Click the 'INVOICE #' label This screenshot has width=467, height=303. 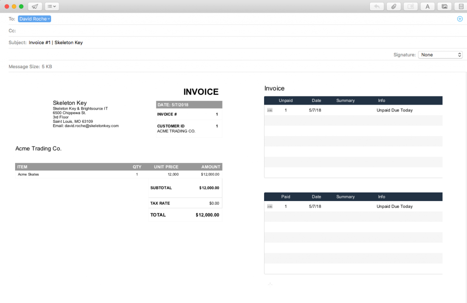click(167, 114)
